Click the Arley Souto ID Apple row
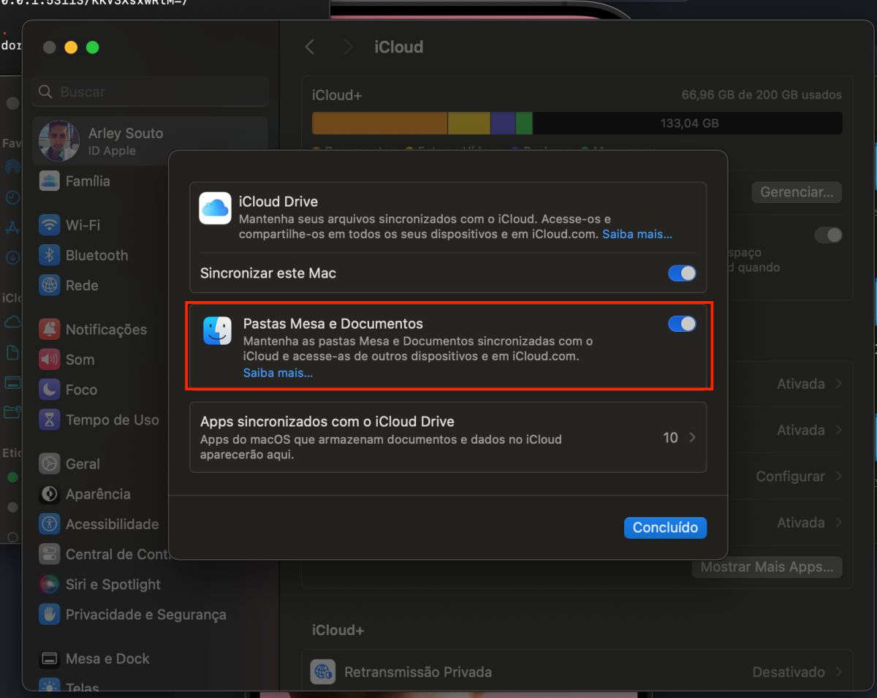The height and width of the screenshot is (698, 877). pos(150,141)
